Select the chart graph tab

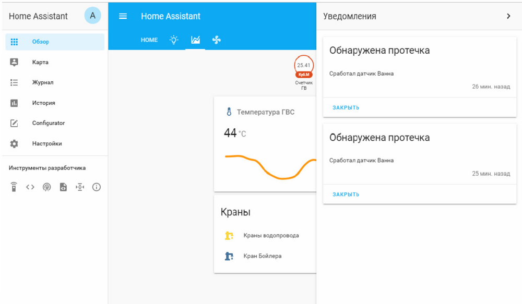(195, 40)
